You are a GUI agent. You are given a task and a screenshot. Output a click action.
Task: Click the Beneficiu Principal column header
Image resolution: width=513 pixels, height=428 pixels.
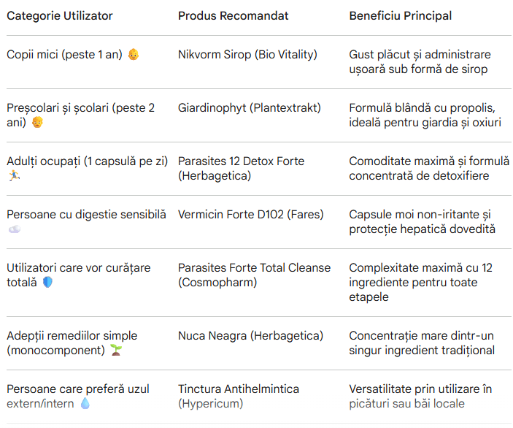[400, 15]
